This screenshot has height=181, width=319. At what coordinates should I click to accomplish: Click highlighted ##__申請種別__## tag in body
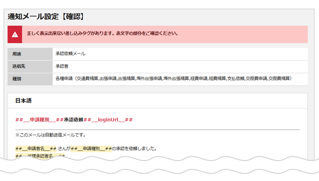(x=91, y=149)
